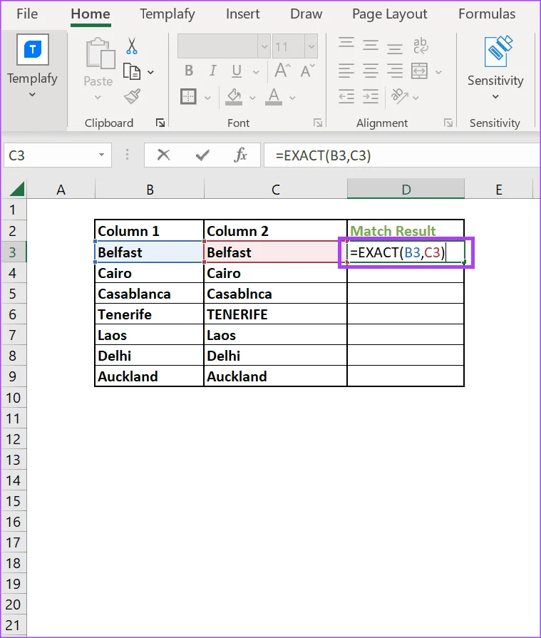Select column D header
The image size is (541, 638).
click(406, 189)
